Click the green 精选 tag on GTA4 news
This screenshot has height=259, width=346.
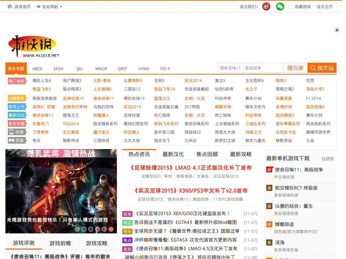[x=127, y=223]
